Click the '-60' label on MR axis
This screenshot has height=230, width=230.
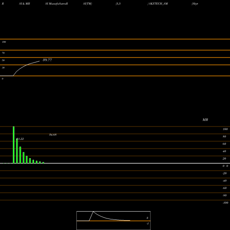point(224,188)
